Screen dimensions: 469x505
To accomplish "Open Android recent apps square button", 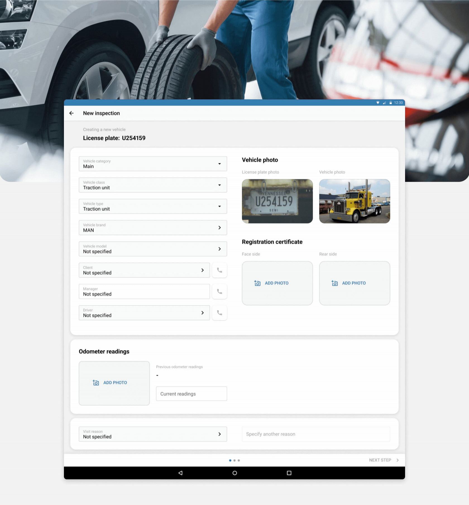I will pyautogui.click(x=289, y=473).
